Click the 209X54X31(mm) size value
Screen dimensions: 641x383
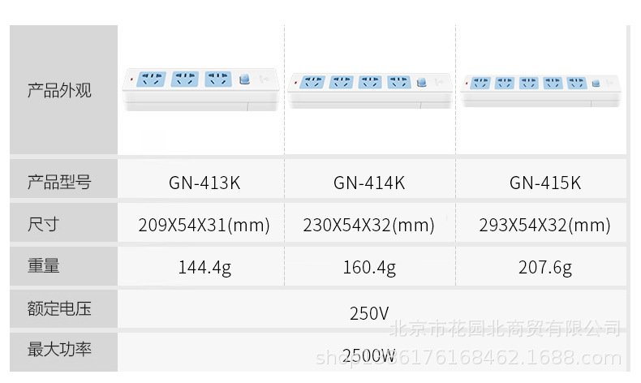point(204,226)
